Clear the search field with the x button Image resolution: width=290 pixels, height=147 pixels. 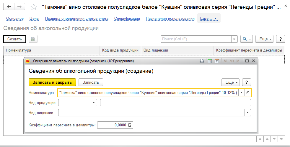234,39
